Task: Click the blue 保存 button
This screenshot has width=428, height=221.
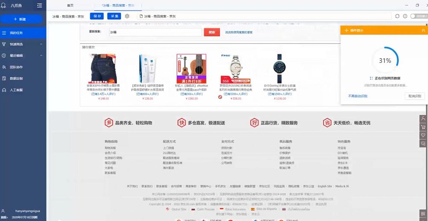Action: tap(97, 16)
